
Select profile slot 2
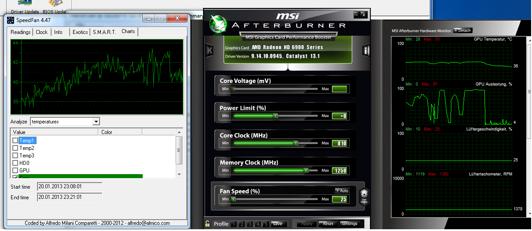point(242,224)
